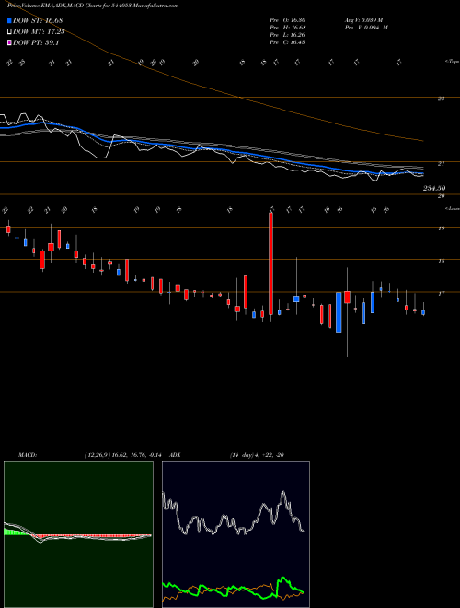460x608 pixels.
Task: Click the magenta DOW PT legend swatch
Action: point(9,42)
